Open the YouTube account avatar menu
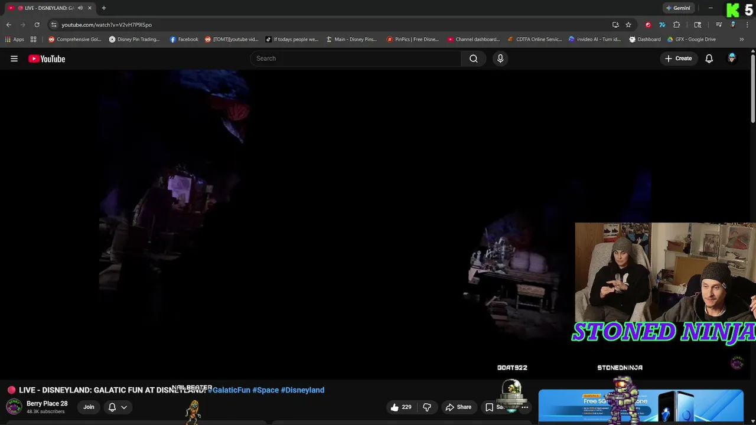The height and width of the screenshot is (425, 756). 732,58
